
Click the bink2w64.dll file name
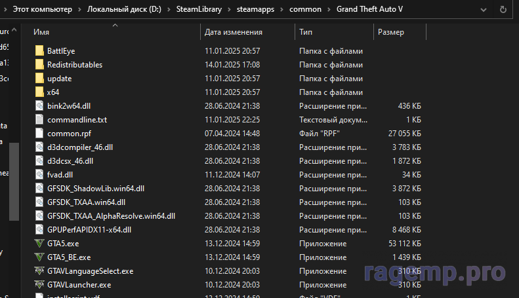[69, 106]
